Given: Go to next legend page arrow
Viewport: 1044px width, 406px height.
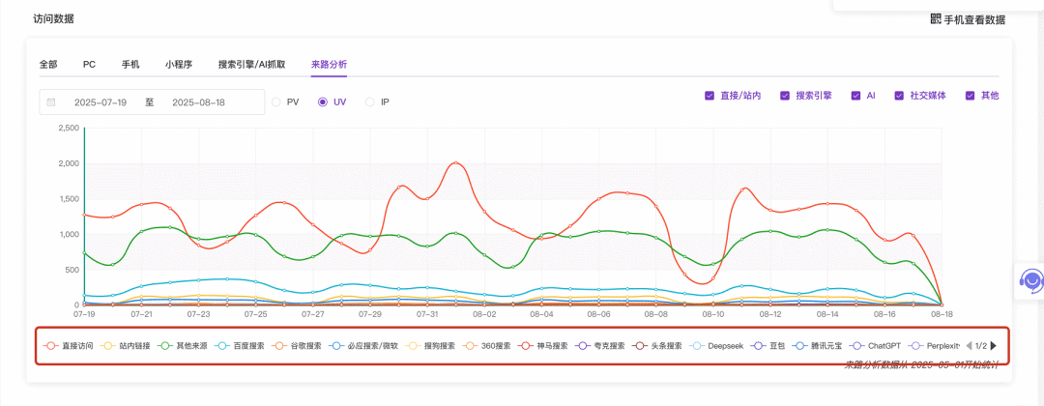Looking at the screenshot, I should (x=993, y=345).
